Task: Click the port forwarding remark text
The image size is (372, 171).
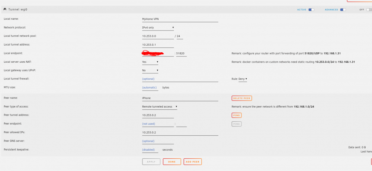Action: tap(286, 53)
